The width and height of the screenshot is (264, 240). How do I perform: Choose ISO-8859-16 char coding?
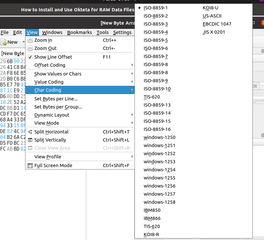click(x=157, y=129)
